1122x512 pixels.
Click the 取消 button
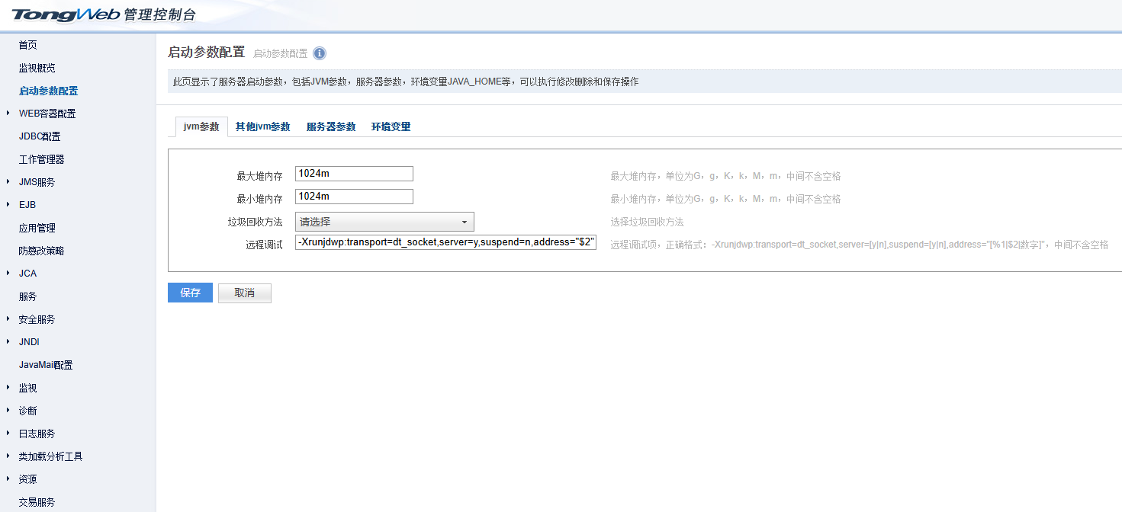pyautogui.click(x=244, y=293)
